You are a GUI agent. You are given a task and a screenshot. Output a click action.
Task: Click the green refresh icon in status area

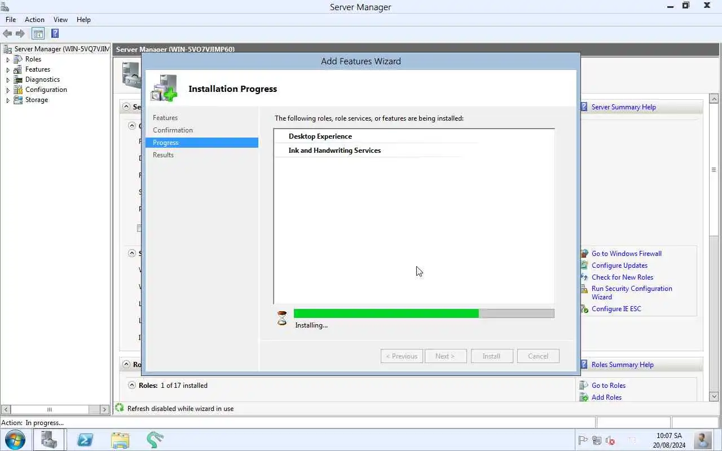click(120, 408)
